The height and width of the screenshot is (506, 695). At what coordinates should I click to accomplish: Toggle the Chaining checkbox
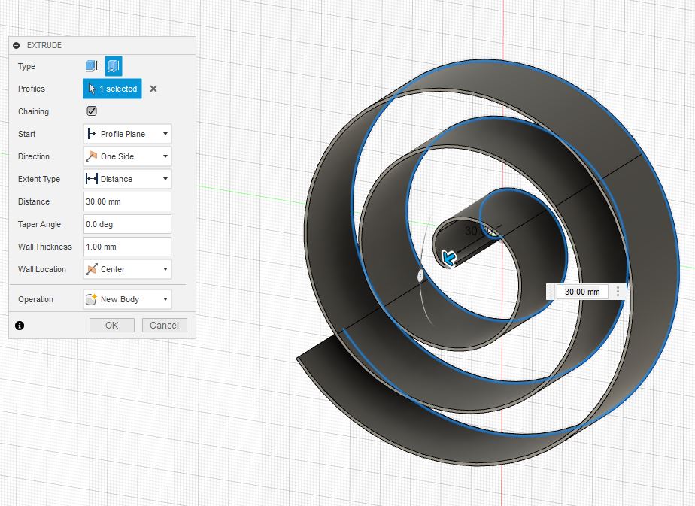click(92, 111)
